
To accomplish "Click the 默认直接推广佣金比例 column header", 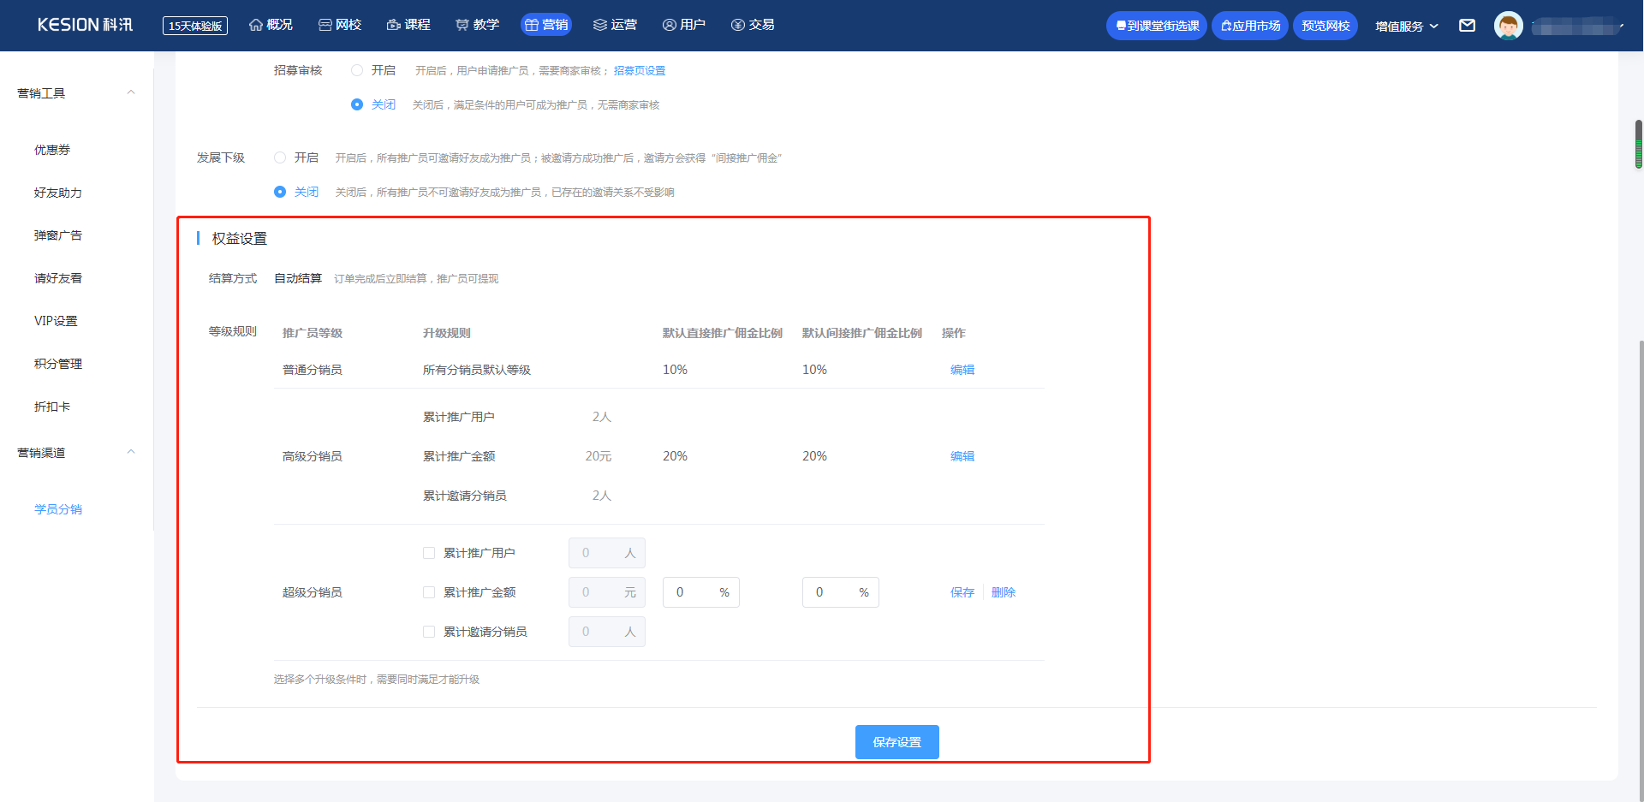I will [723, 333].
